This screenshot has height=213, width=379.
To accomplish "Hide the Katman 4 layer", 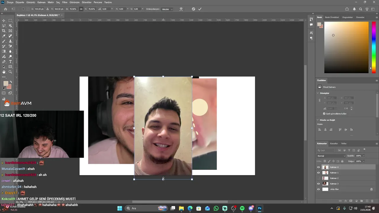I will point(319,167).
